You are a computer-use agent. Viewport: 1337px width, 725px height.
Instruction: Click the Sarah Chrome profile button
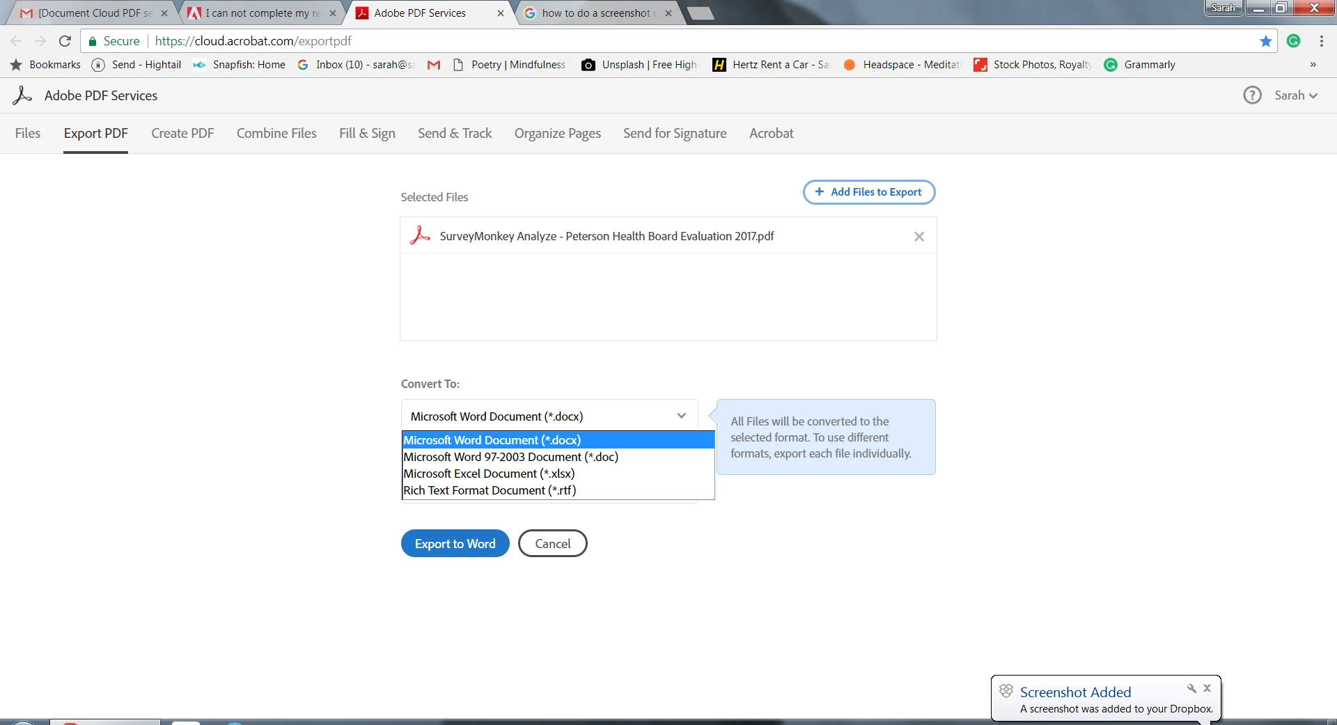pos(1223,8)
